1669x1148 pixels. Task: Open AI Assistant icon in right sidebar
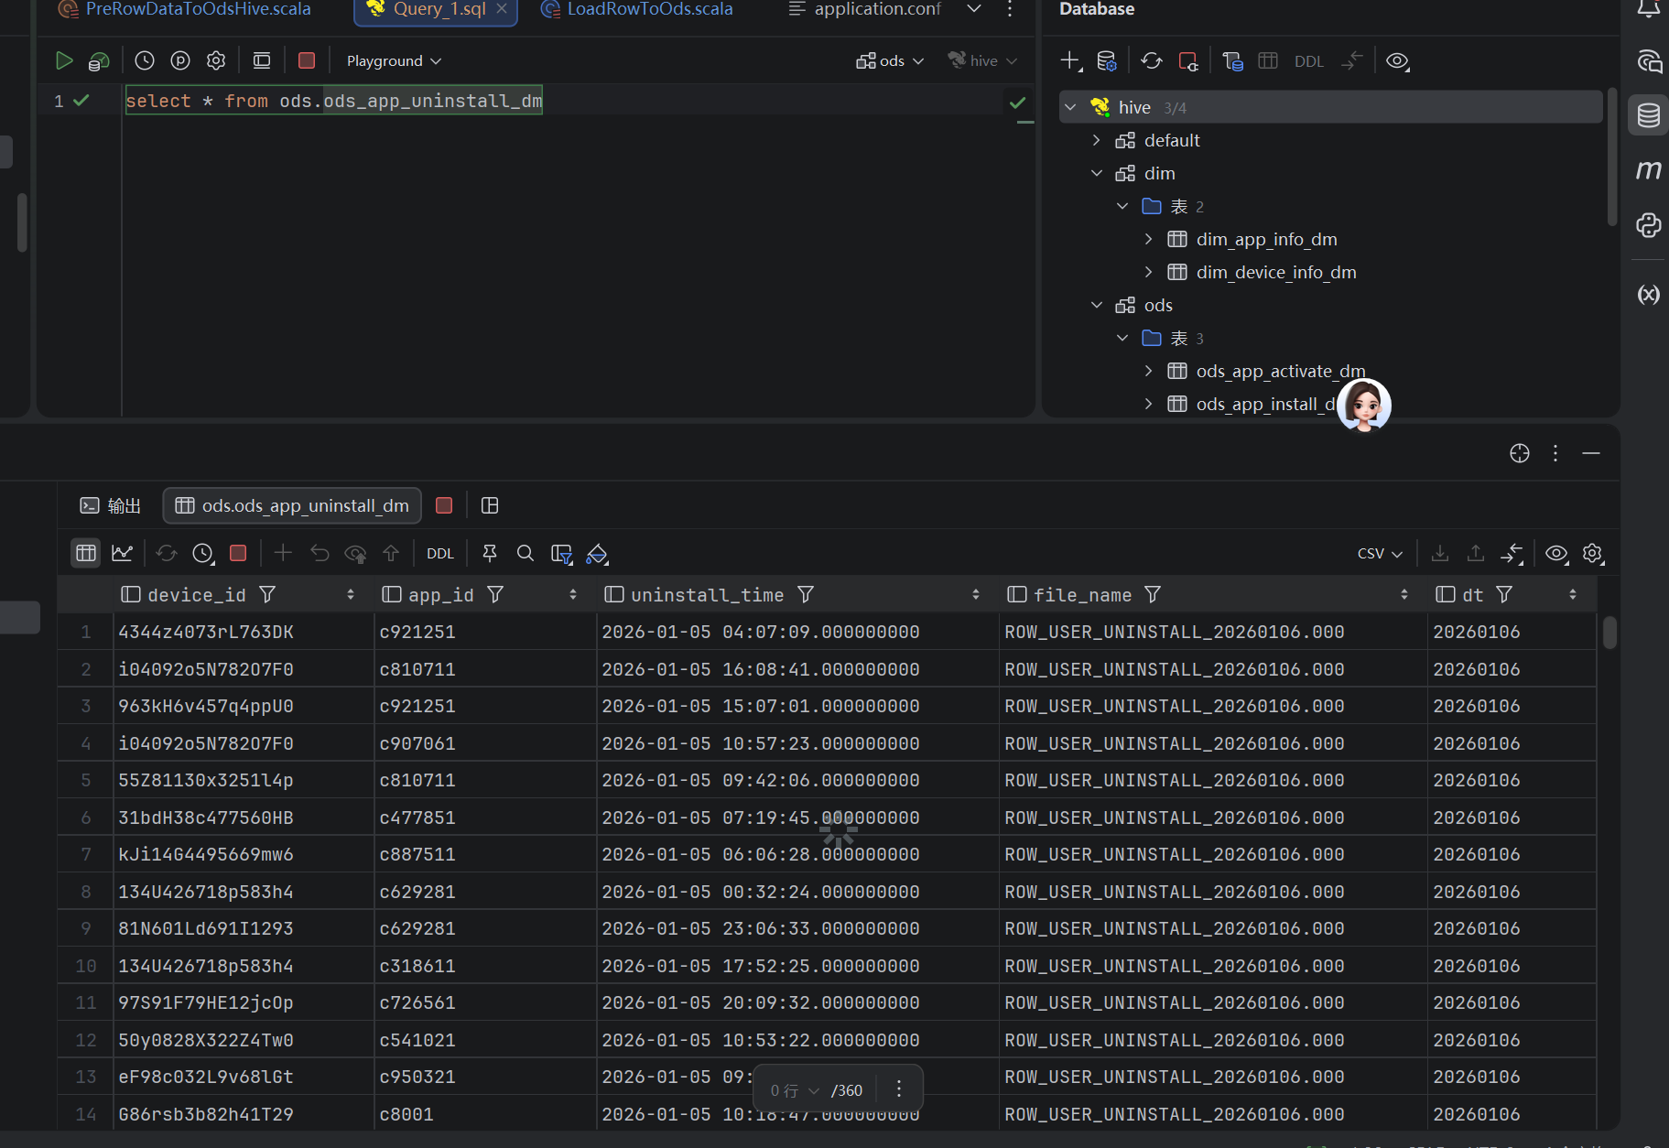[1648, 61]
